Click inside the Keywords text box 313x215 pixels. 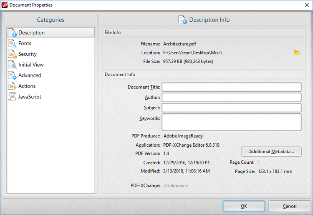(232, 122)
